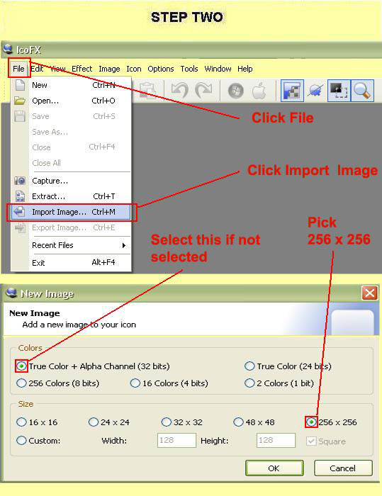The image size is (382, 496).
Task: Choose Import Image... from the File menu
Action: click(71, 212)
